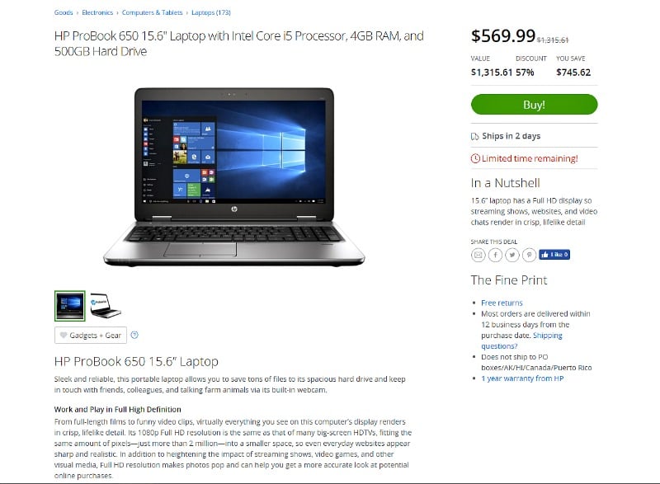Open help icon next to Gadgets + Gear
This screenshot has height=484, width=660.
[x=134, y=335]
